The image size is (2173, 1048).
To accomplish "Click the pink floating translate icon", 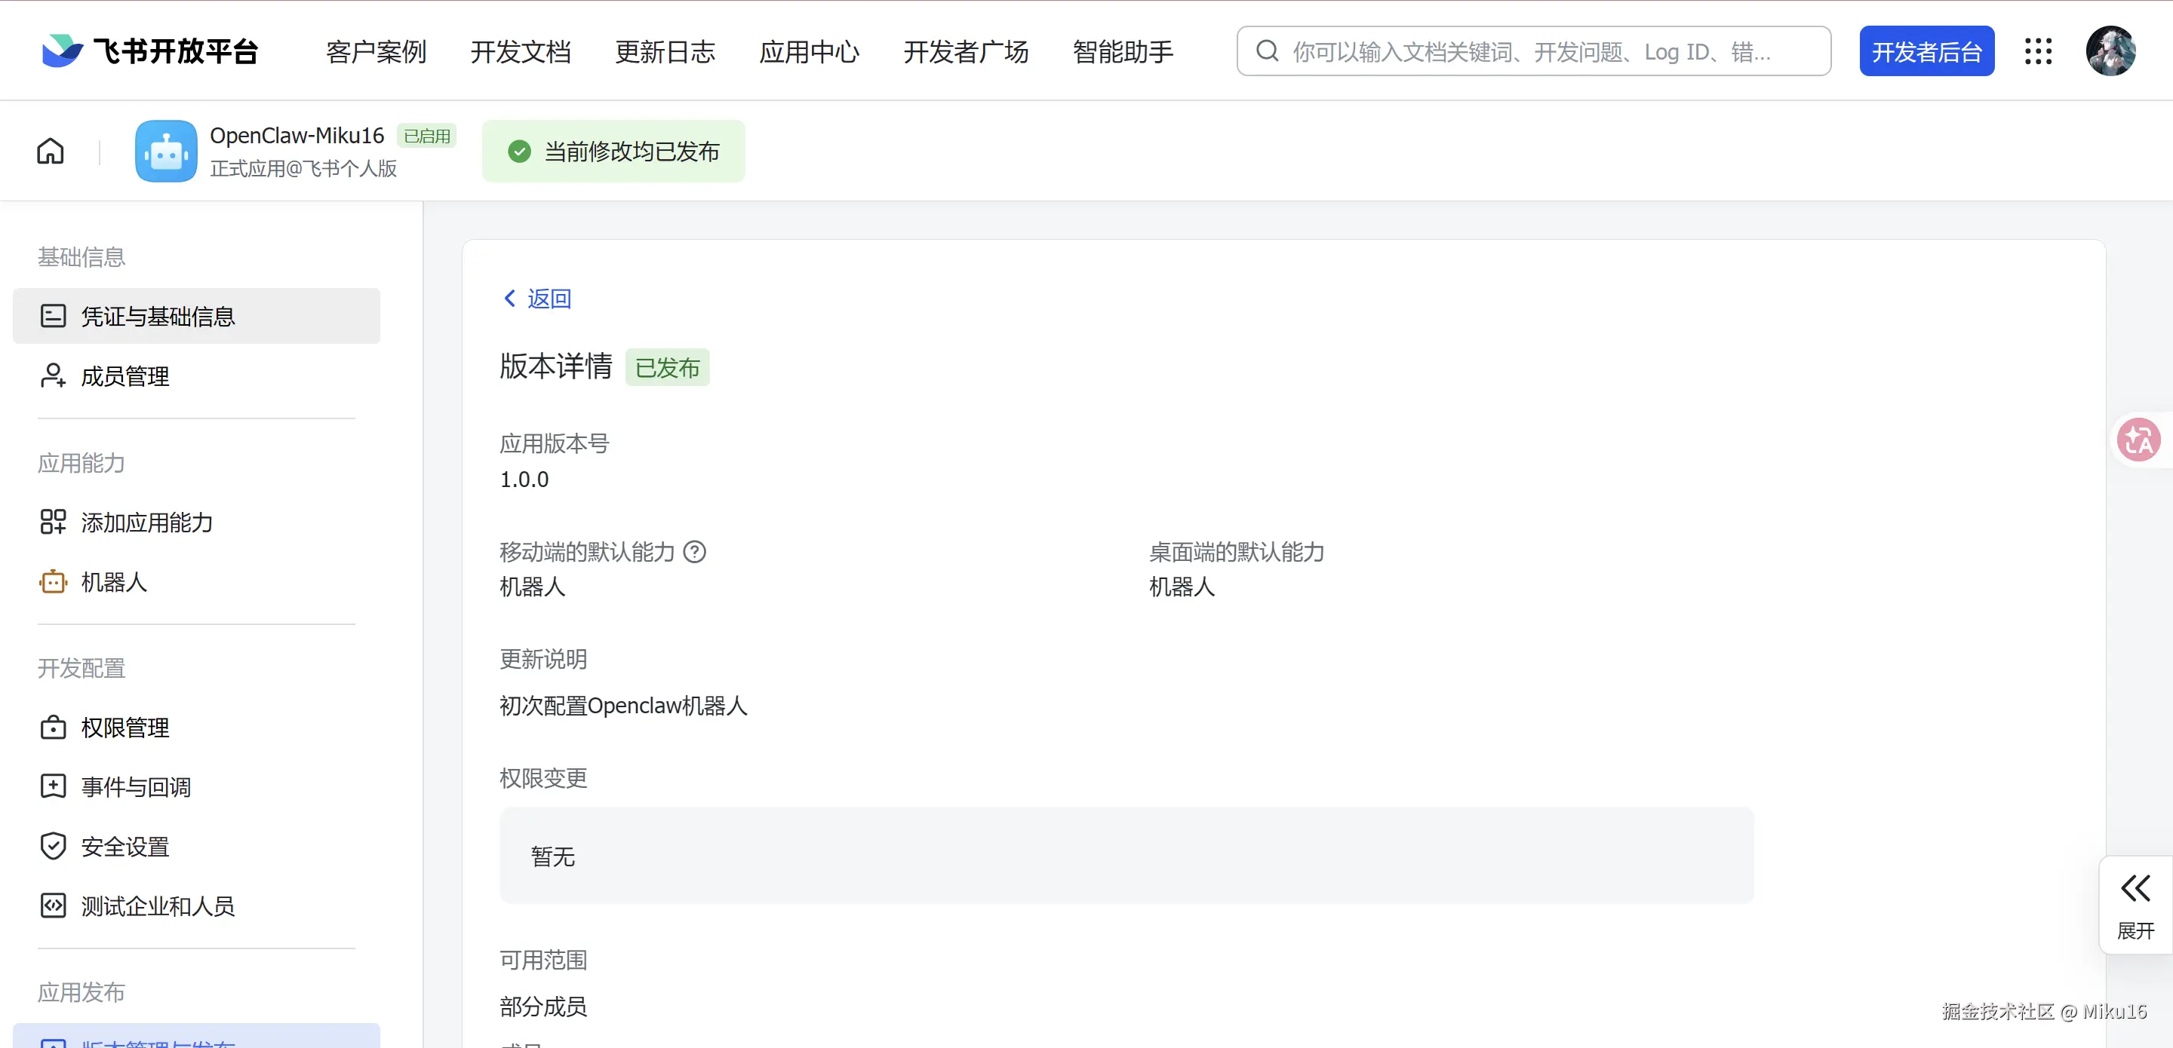I will [2138, 440].
